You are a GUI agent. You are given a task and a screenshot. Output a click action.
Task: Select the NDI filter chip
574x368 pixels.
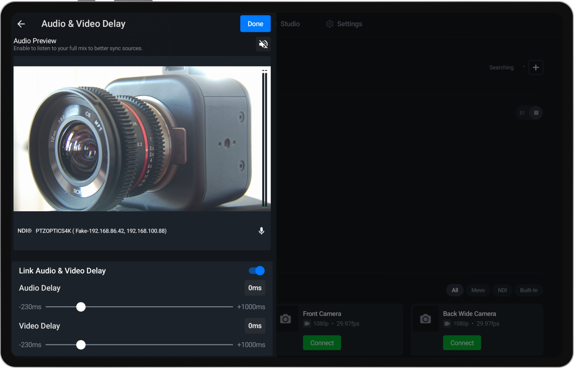pos(502,290)
